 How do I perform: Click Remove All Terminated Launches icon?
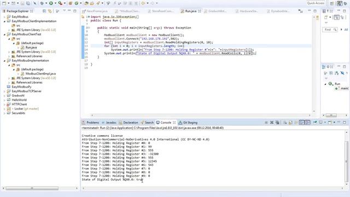point(277,123)
